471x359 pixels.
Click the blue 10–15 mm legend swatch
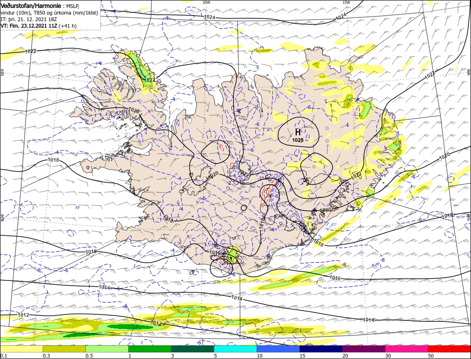point(278,349)
